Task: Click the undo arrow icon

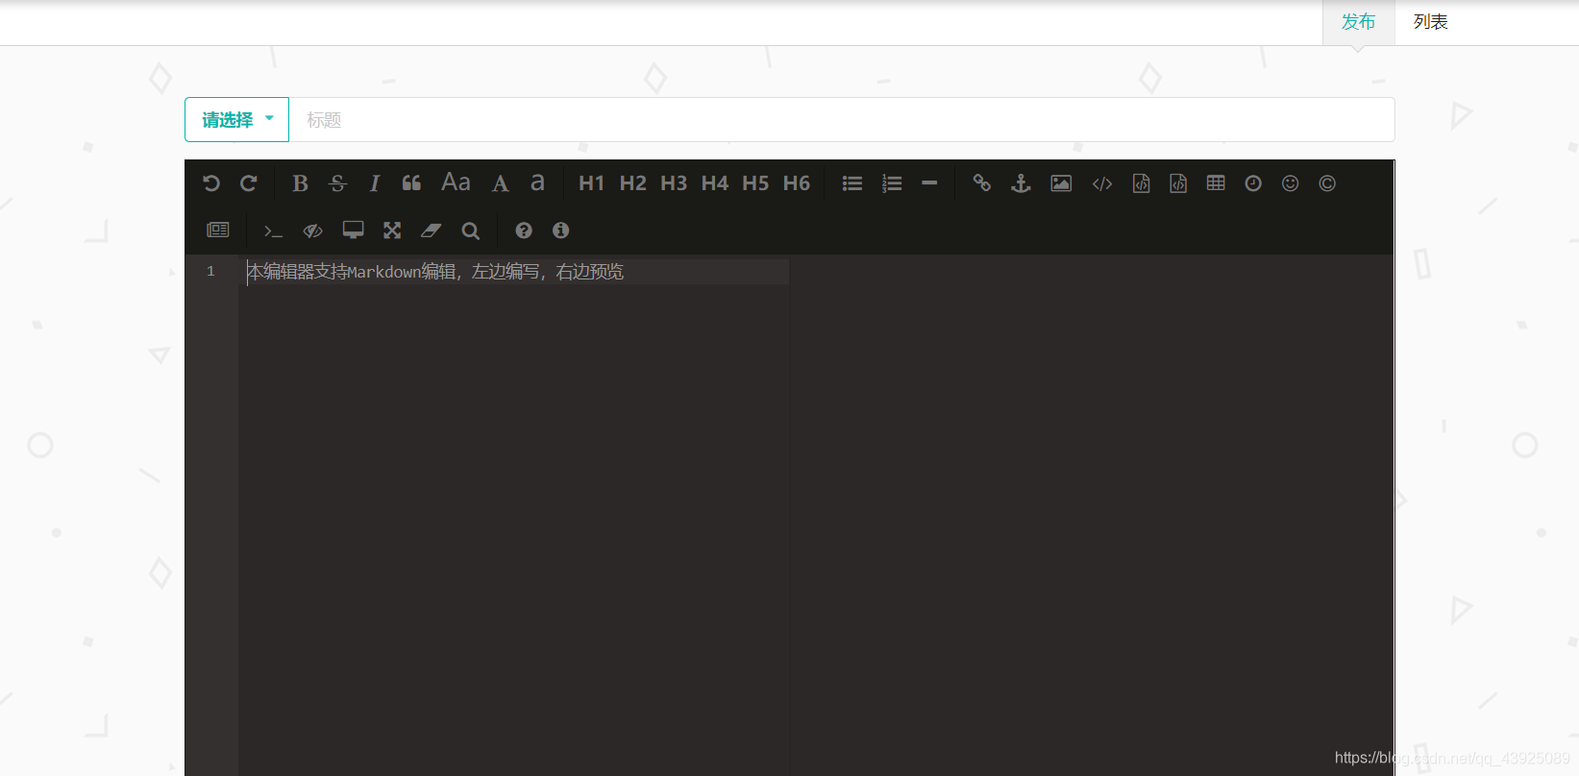Action: pos(211,183)
